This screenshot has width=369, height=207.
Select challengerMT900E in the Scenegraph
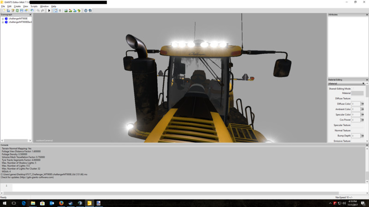[x=18, y=18]
